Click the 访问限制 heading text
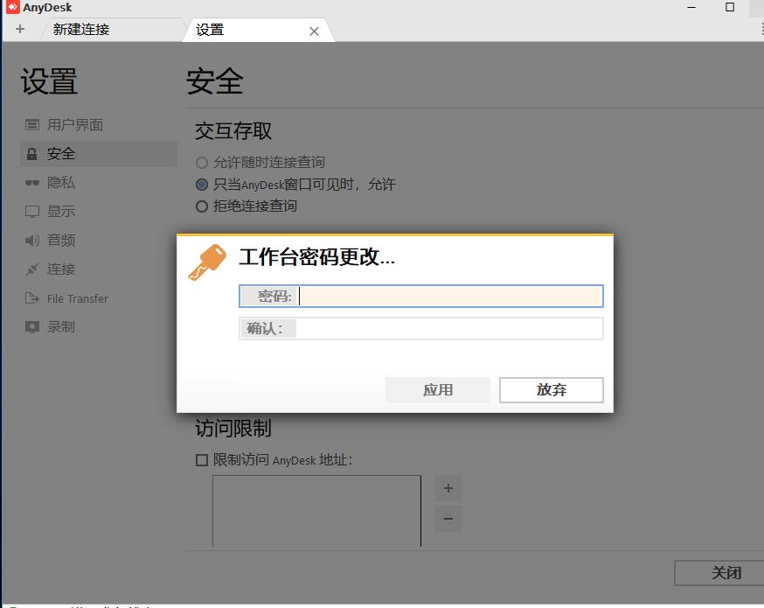764x608 pixels. [233, 428]
